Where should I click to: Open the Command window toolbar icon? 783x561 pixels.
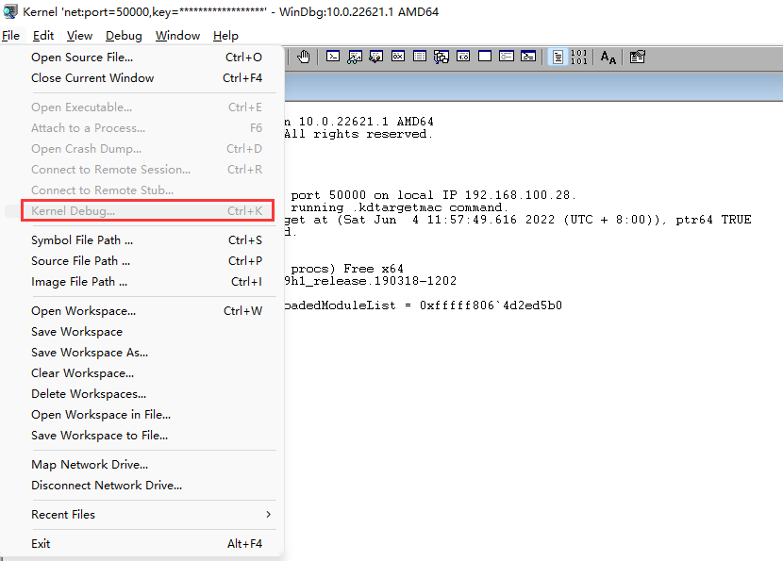[333, 57]
